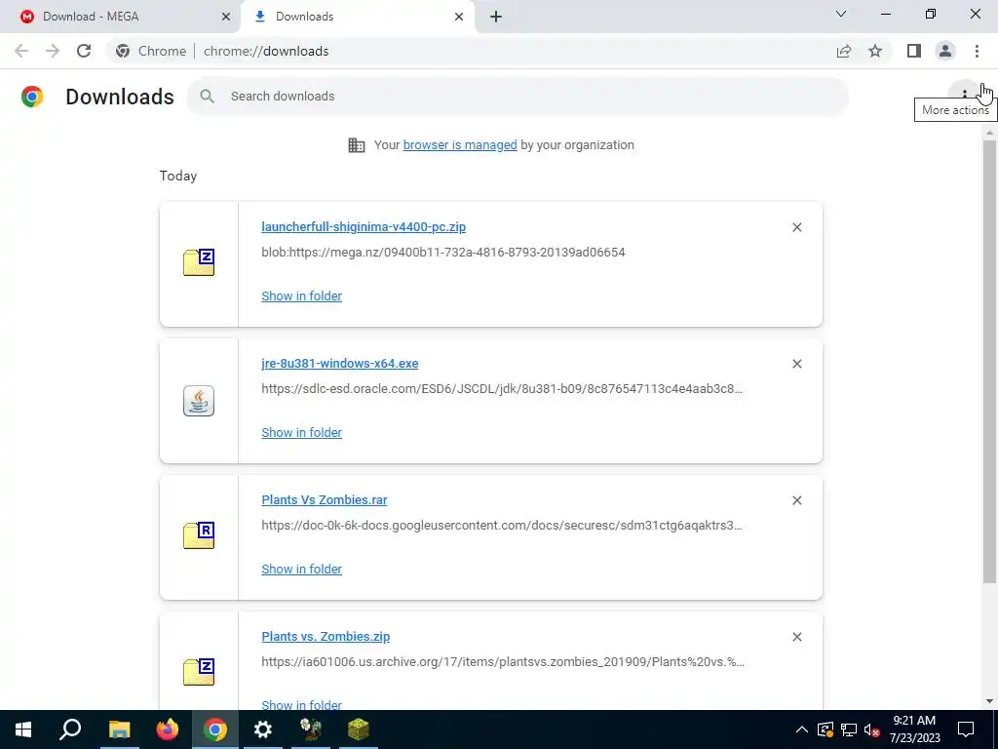Screen dimensions: 998x749
Task: Go forward to next page
Action: (x=53, y=51)
